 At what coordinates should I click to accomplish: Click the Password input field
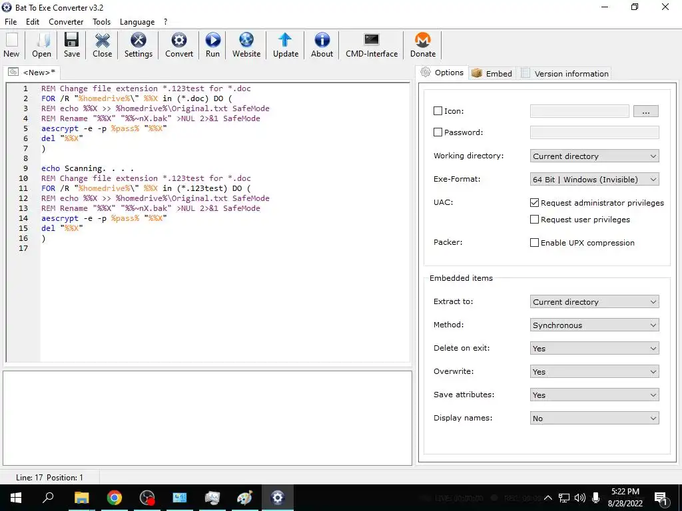click(x=594, y=132)
